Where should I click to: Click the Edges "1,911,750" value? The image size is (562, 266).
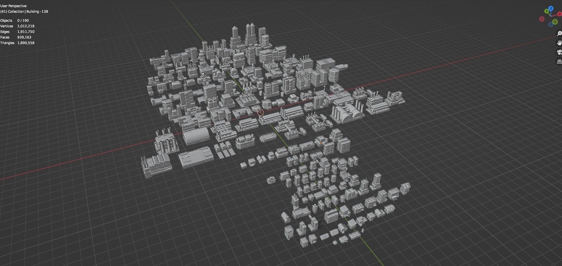[x=26, y=32]
